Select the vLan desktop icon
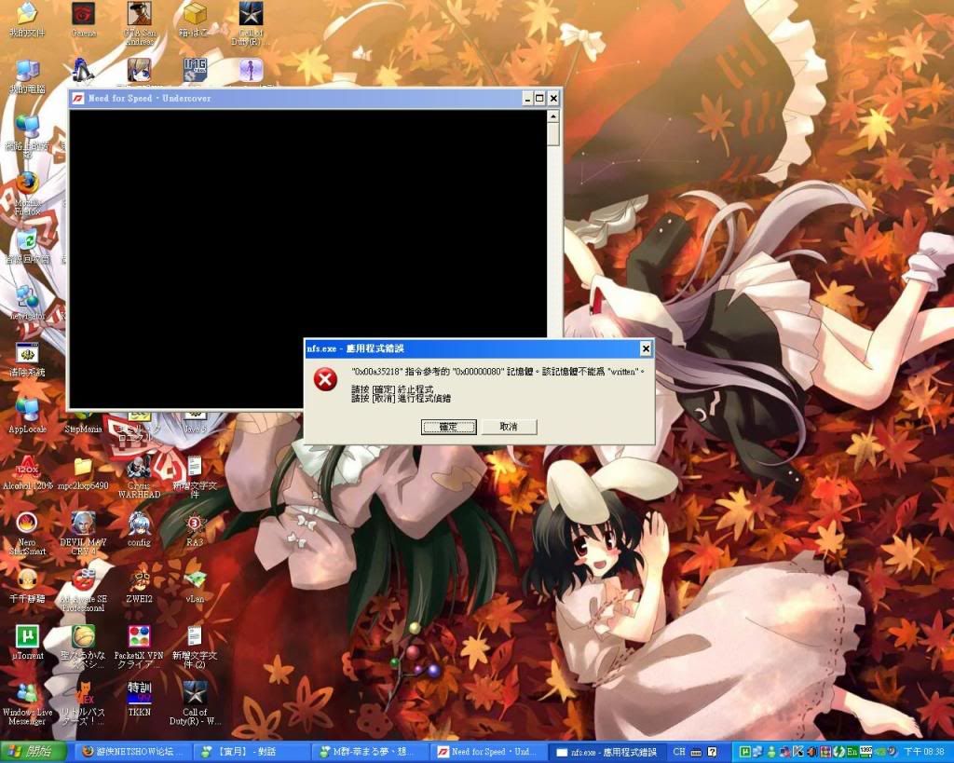The image size is (954, 763). [195, 585]
